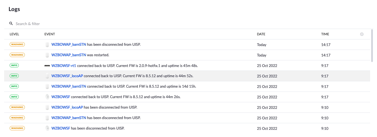This screenshot has height=137, width=377.
Task: Click the device icon in the 'was restarted' row
Action: [47, 55]
